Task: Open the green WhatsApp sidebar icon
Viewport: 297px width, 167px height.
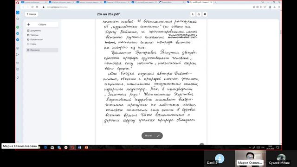Action: pyautogui.click(x=18, y=27)
